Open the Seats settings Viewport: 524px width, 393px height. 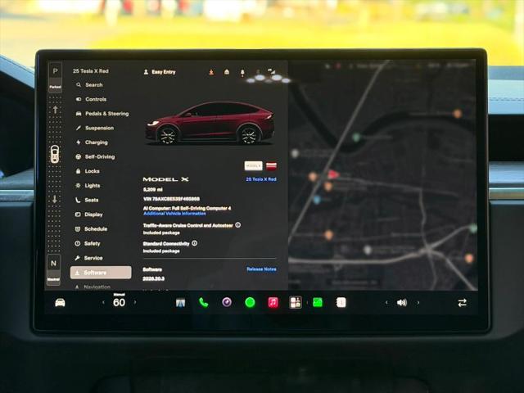[87, 200]
